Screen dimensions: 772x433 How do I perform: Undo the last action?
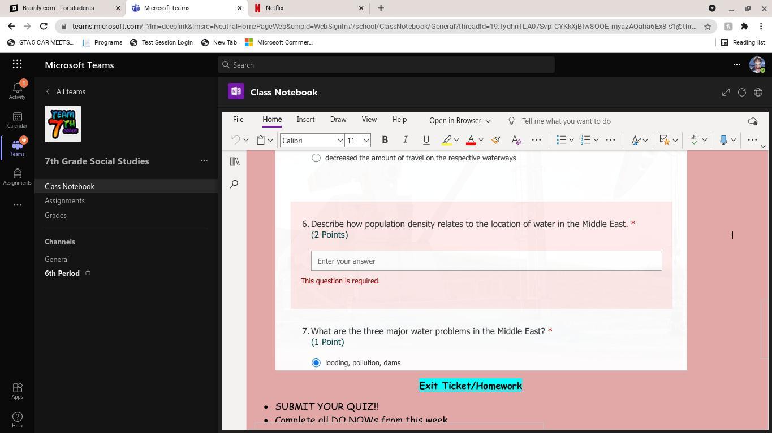236,140
